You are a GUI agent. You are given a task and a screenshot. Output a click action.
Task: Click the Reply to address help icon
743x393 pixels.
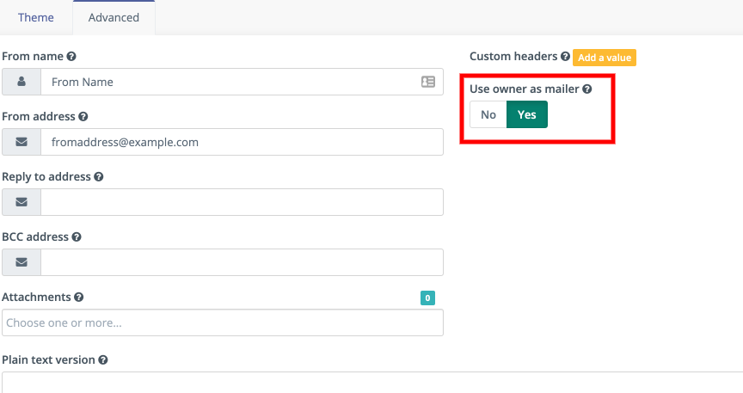[99, 177]
